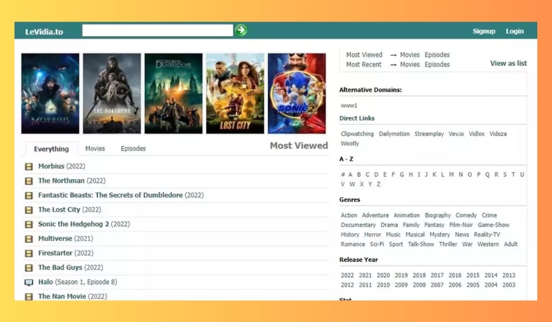
Task: Click the green search arrow button
Action: tap(241, 30)
